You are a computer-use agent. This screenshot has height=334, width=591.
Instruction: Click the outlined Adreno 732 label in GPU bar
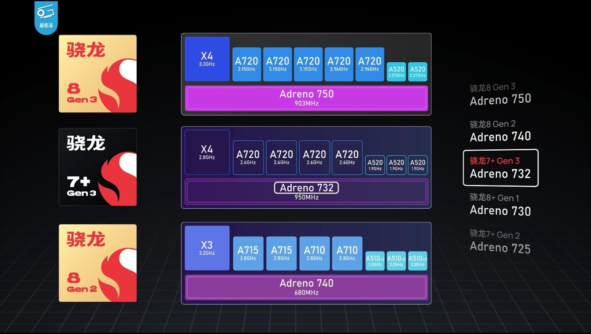click(x=307, y=188)
